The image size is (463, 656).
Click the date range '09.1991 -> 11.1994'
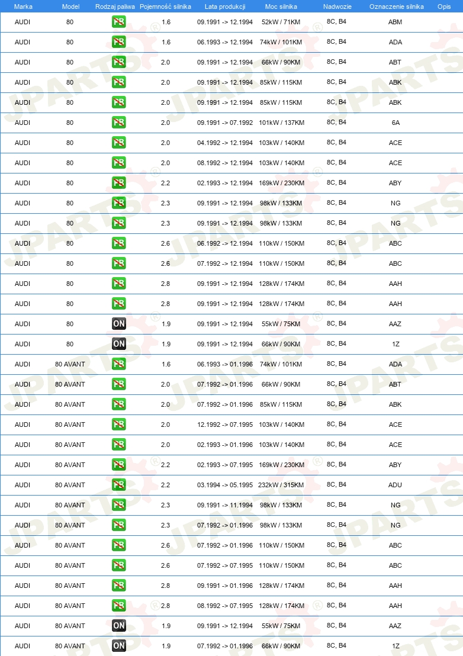click(225, 505)
